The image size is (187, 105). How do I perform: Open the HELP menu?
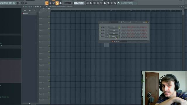tap(14, 3)
